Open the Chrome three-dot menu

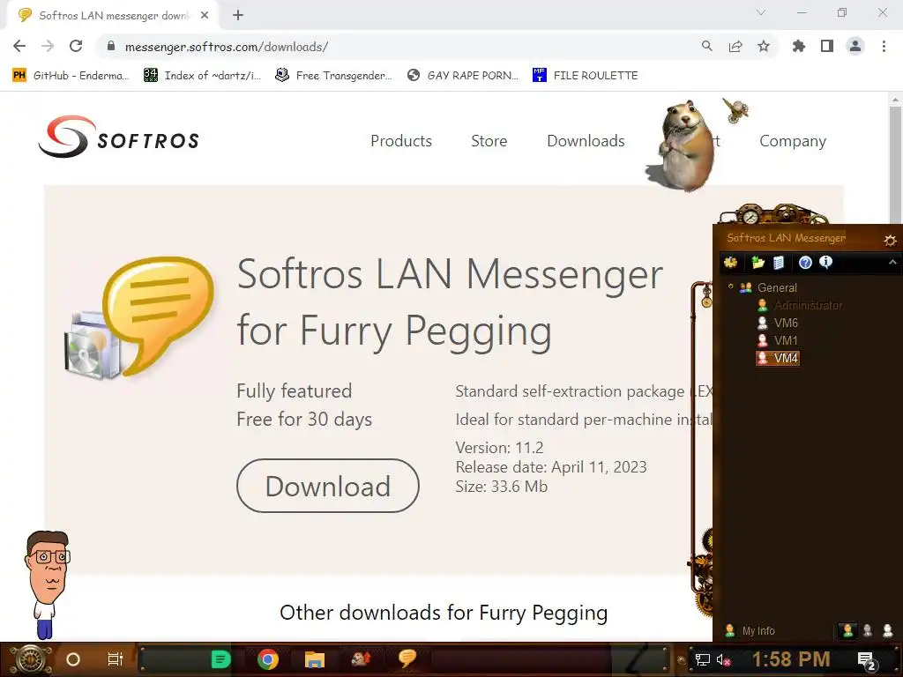click(x=884, y=47)
